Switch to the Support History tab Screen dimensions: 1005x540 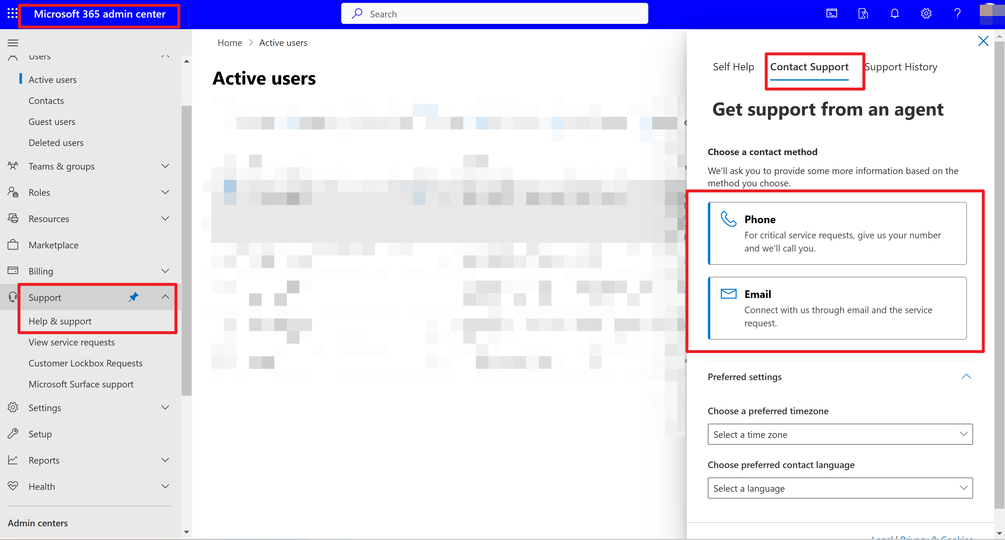point(901,67)
